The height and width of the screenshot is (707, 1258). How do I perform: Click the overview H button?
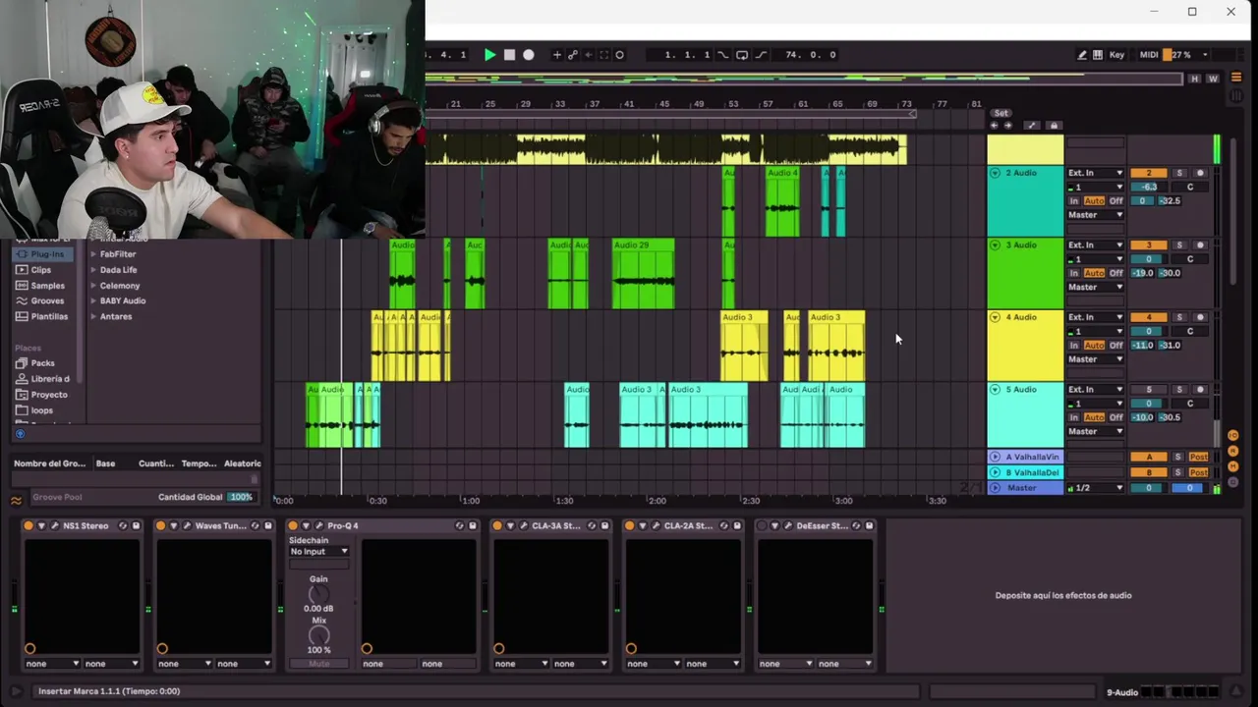click(1195, 79)
